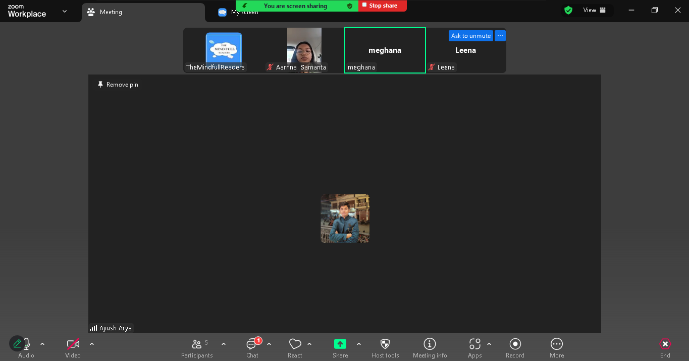Viewport: 689px width, 361px height.
Task: Select Aarnna Samanta's video thumbnail
Action: pyautogui.click(x=304, y=50)
